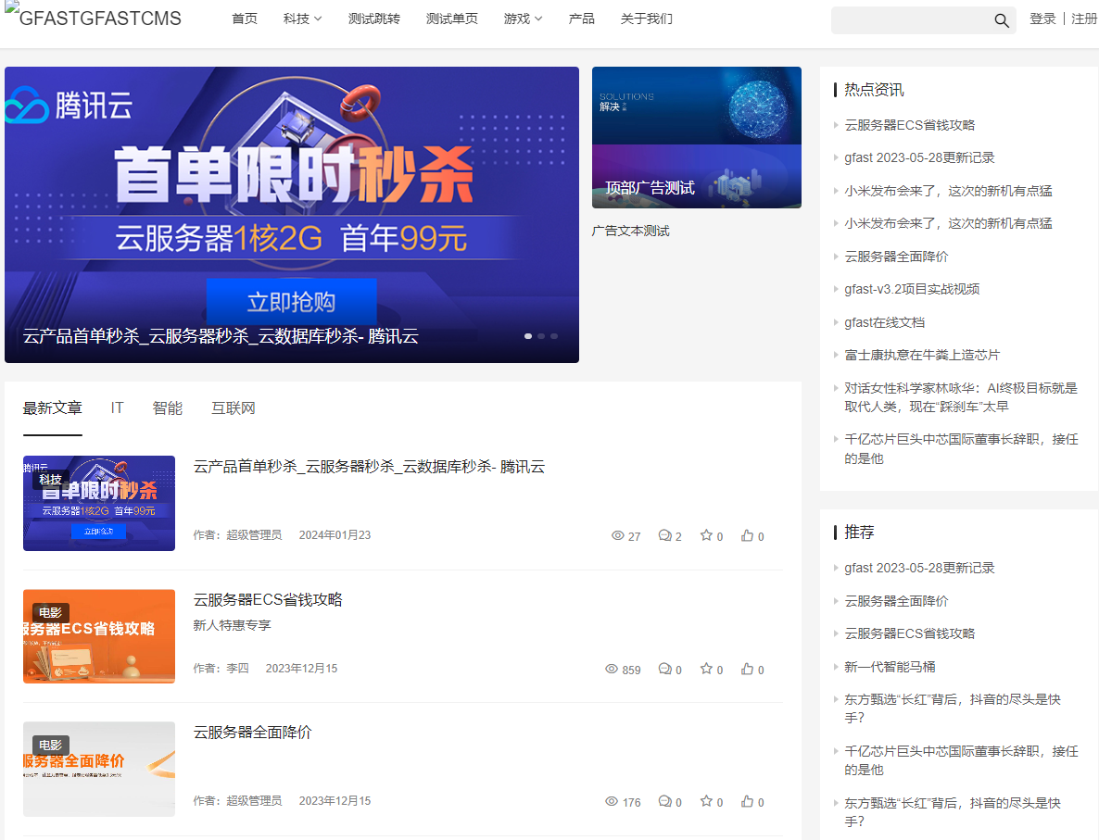1099x840 pixels.
Task: Switch to 智能 tab
Action: 168,407
